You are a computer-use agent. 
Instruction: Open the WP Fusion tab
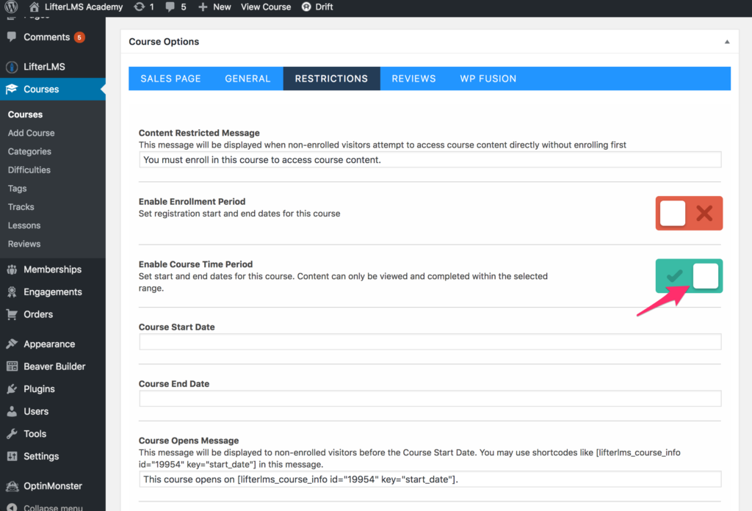coord(488,79)
